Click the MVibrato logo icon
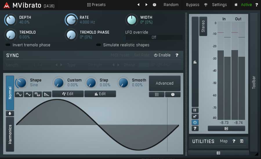The width and height of the screenshot is (261, 159). click(x=7, y=5)
